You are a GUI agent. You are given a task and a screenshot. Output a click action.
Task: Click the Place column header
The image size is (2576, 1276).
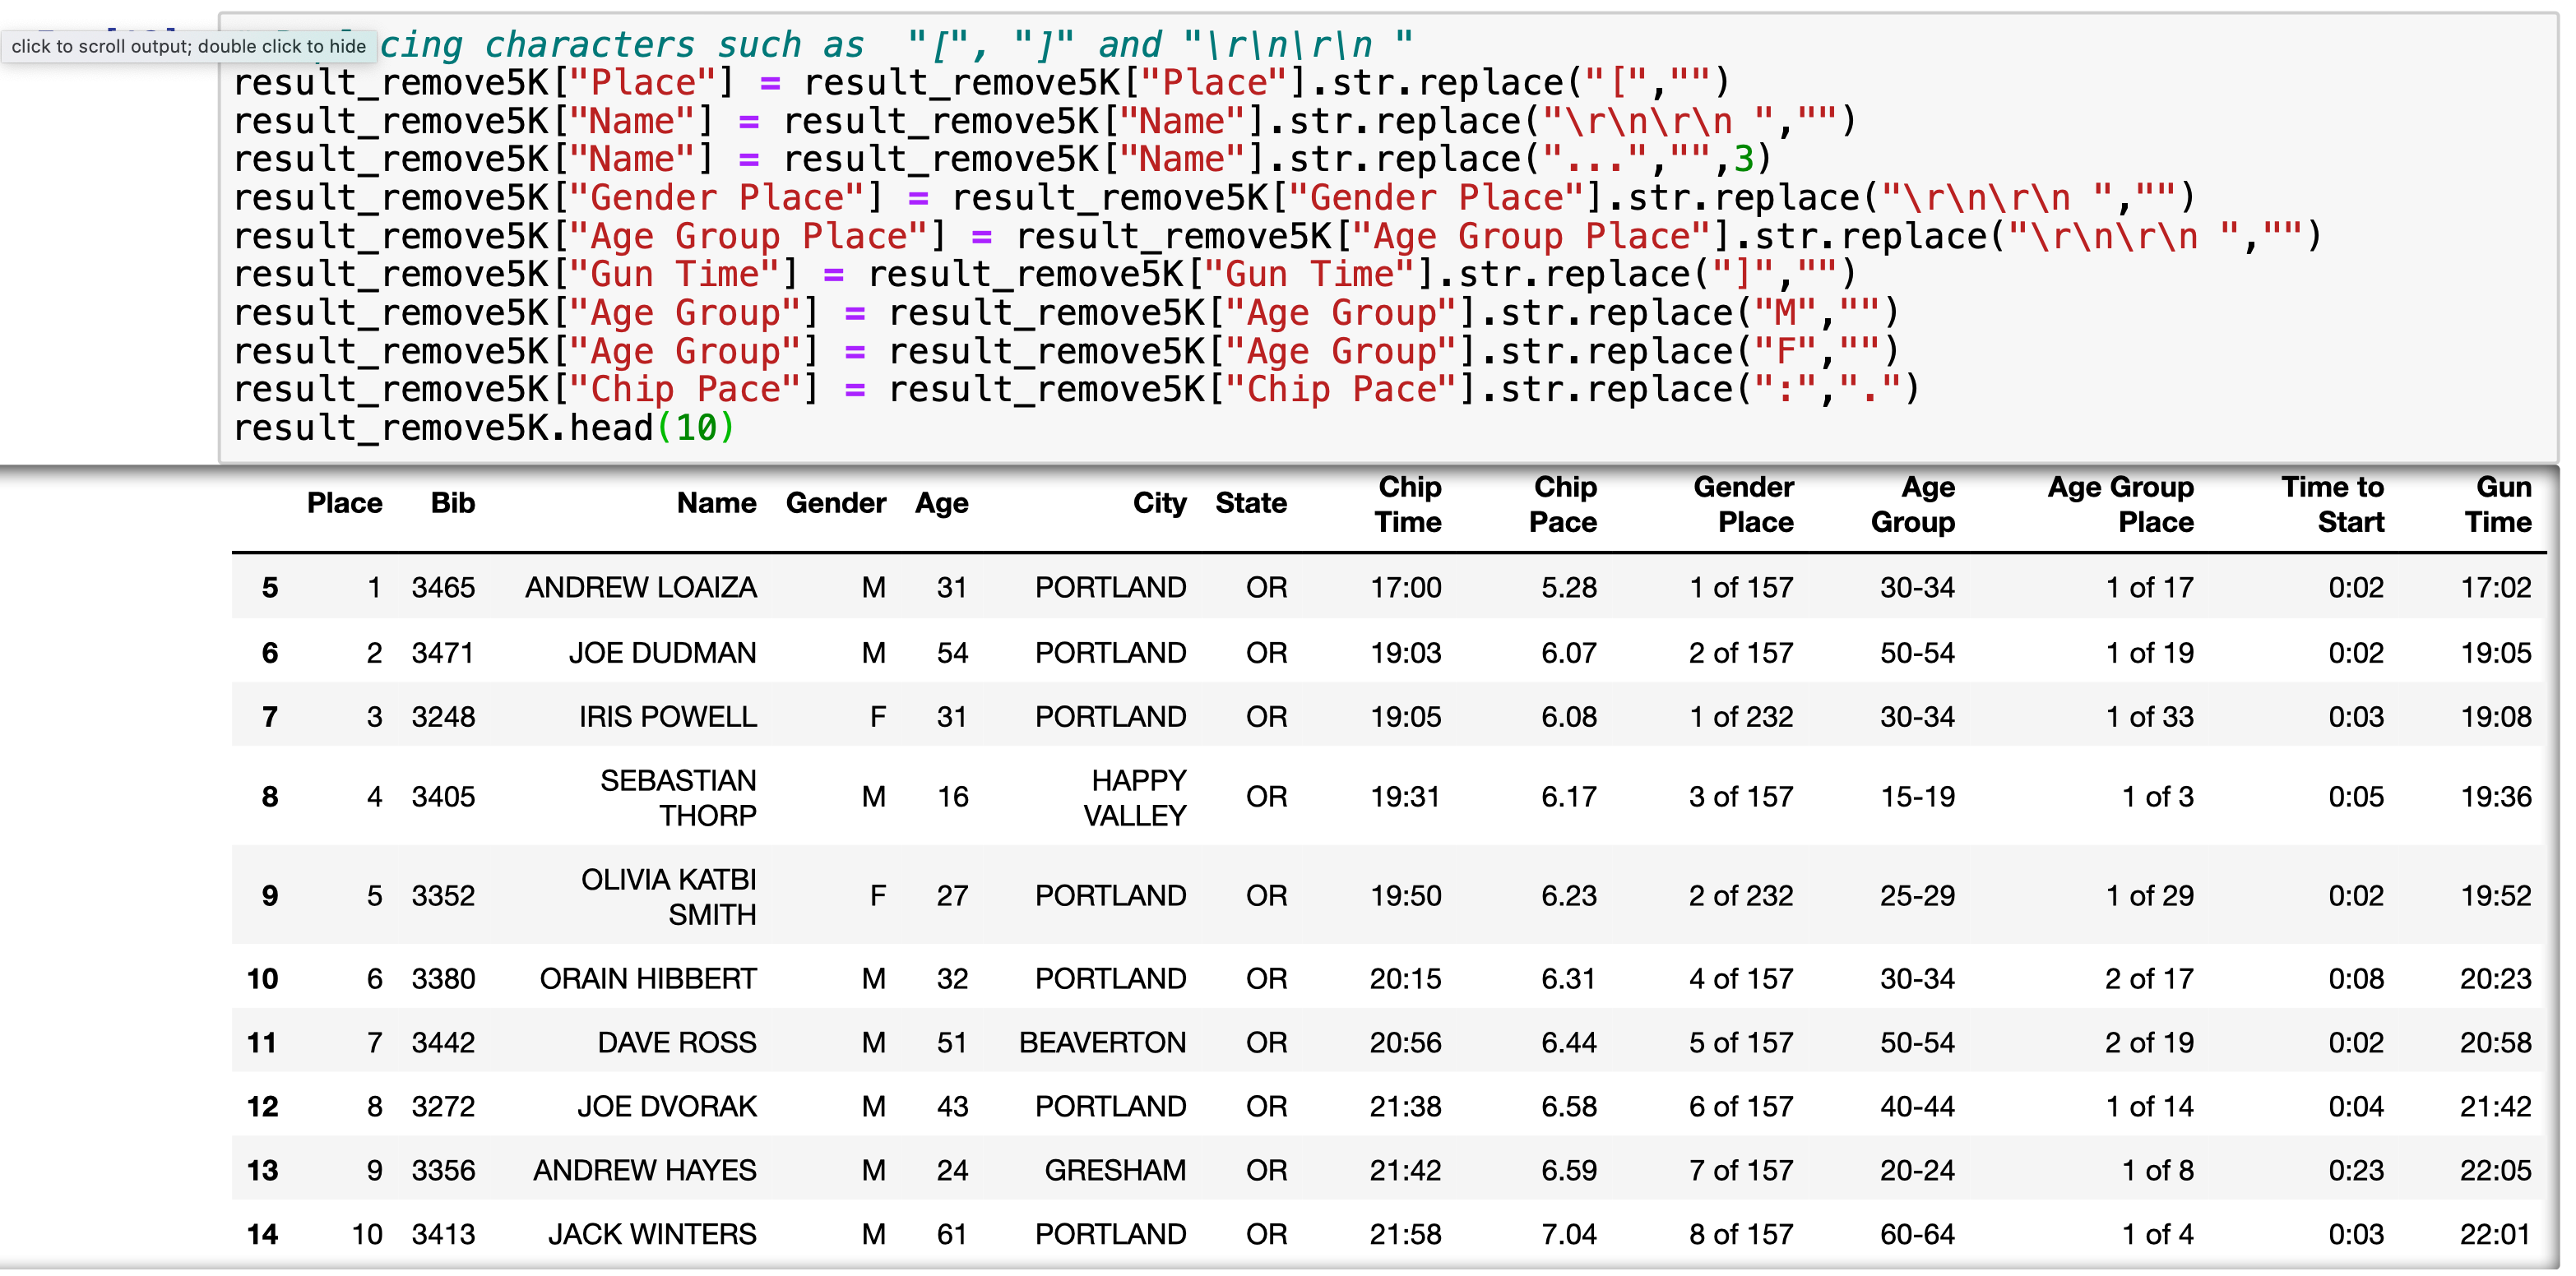pos(344,503)
